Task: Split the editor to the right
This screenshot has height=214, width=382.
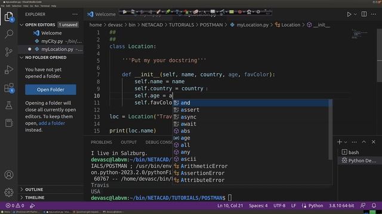Action: click(x=364, y=14)
